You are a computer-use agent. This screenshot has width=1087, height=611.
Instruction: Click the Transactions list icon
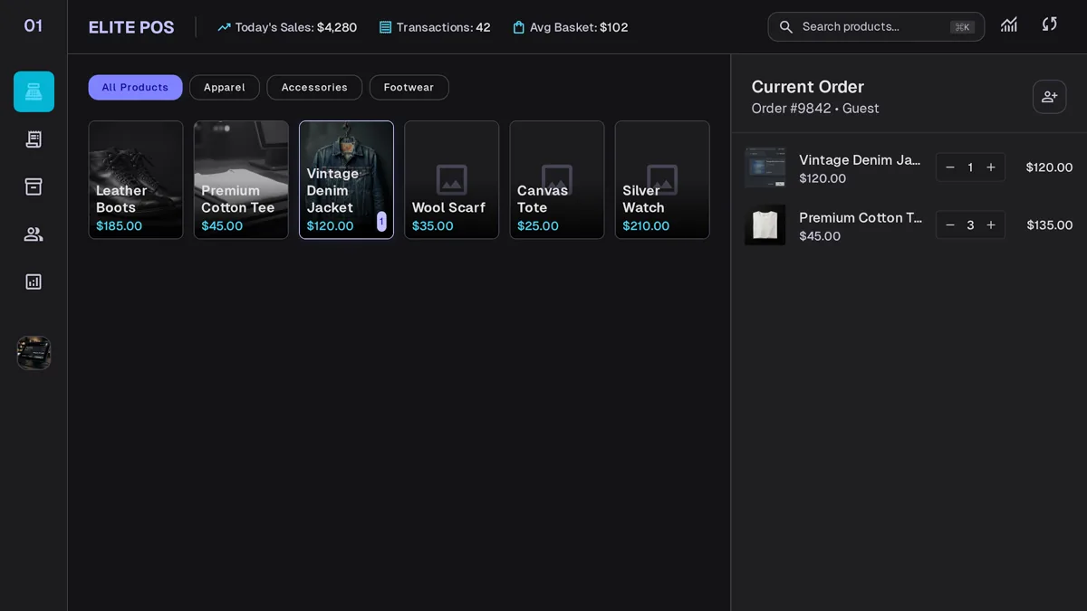[x=386, y=27]
